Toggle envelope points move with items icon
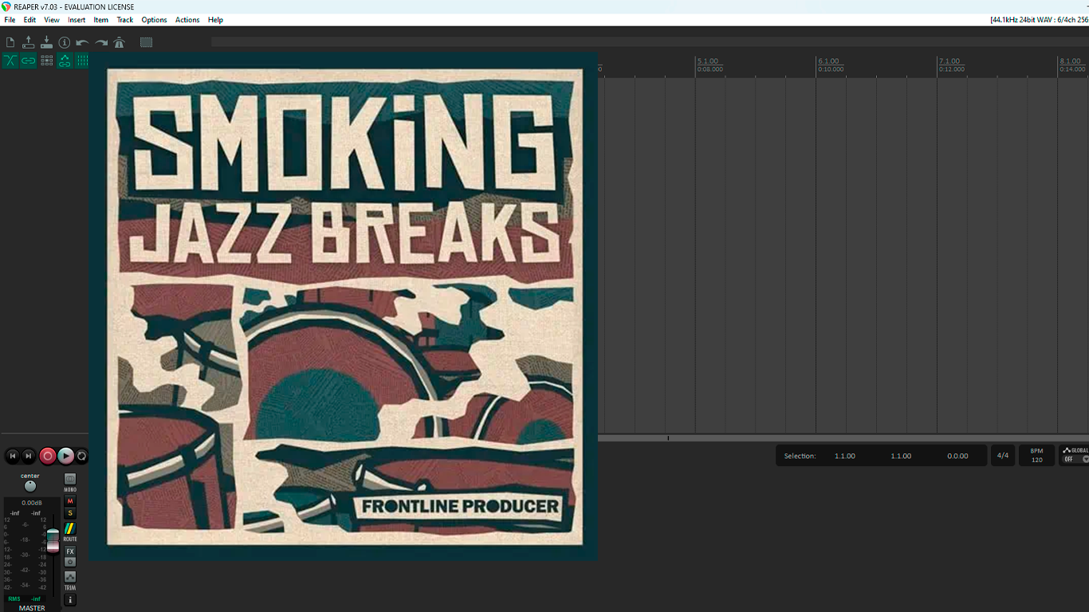 coord(65,61)
